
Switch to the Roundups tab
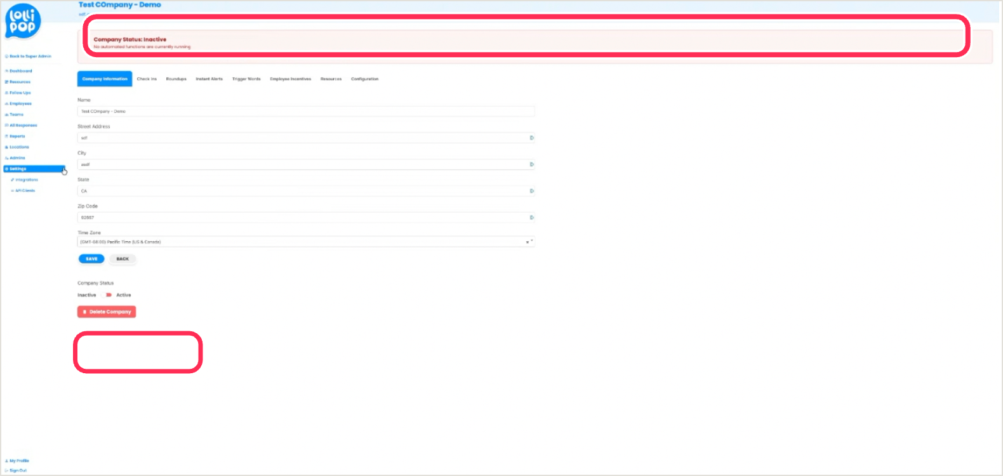[176, 79]
